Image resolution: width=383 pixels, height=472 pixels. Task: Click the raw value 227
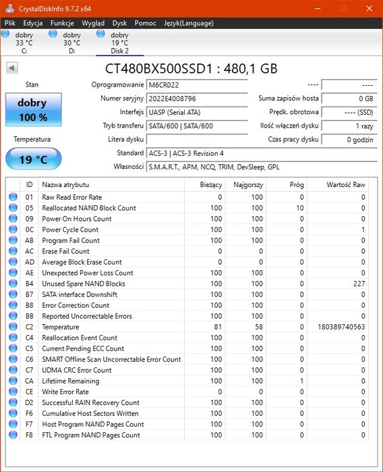point(359,284)
